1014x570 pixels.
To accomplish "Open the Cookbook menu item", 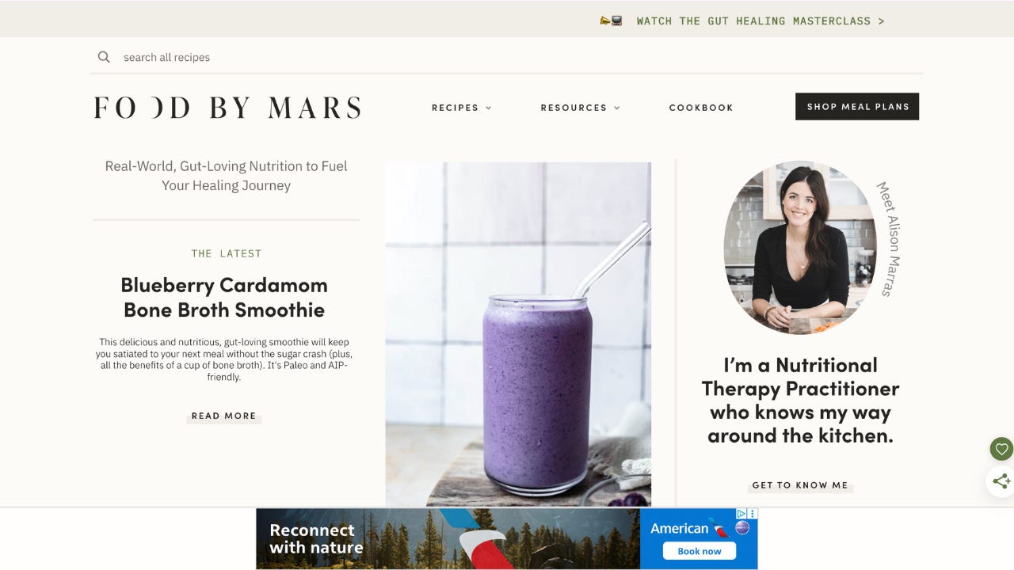I will click(x=701, y=108).
